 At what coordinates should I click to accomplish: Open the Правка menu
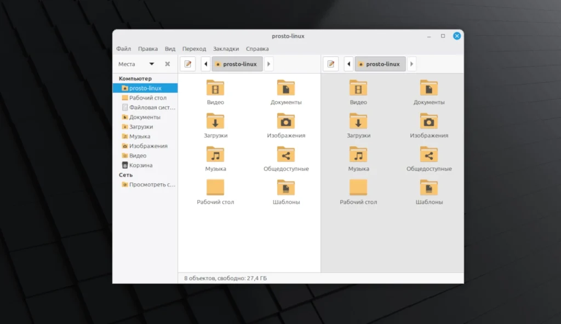(148, 49)
